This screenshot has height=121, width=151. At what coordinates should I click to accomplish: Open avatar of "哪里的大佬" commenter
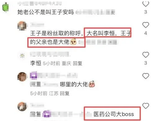pyautogui.click(x=22, y=77)
